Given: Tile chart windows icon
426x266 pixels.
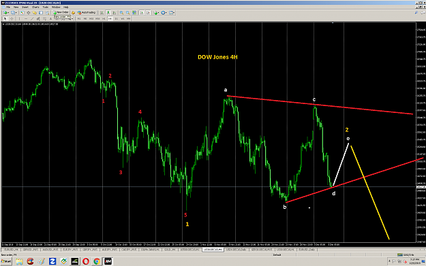Looking at the screenshot, I should tap(134, 12).
